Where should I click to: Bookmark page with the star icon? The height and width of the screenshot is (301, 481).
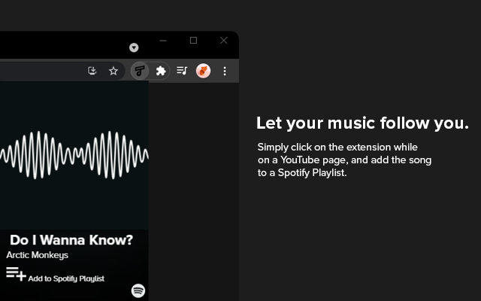(113, 71)
